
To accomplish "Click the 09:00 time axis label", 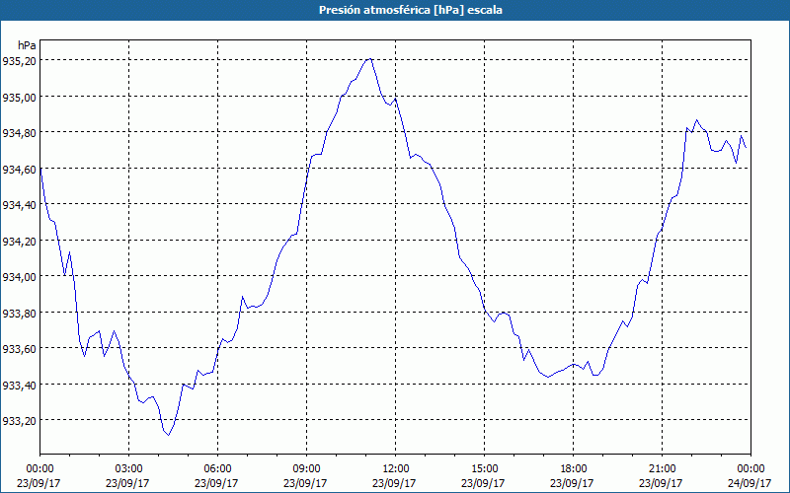I will (306, 469).
